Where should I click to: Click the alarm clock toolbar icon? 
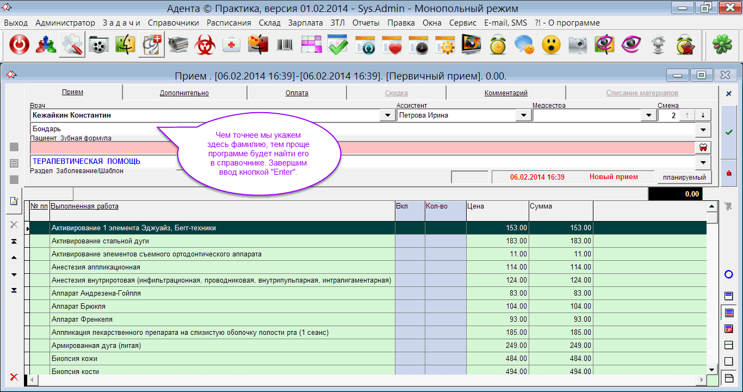point(498,46)
